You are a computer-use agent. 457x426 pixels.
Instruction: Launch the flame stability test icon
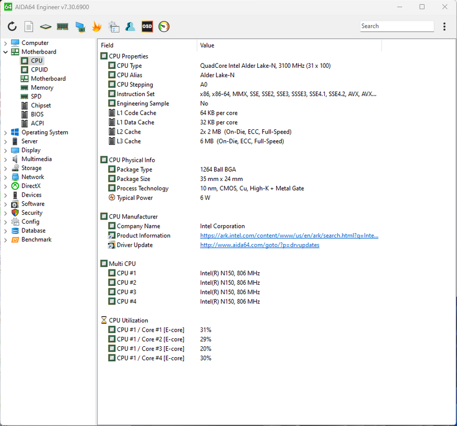[x=96, y=27]
